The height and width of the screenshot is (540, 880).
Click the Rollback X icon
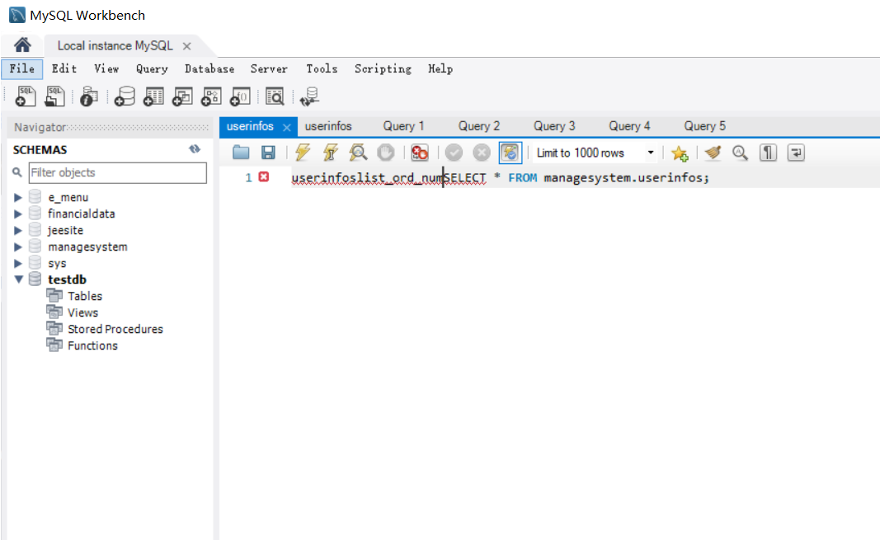click(482, 153)
